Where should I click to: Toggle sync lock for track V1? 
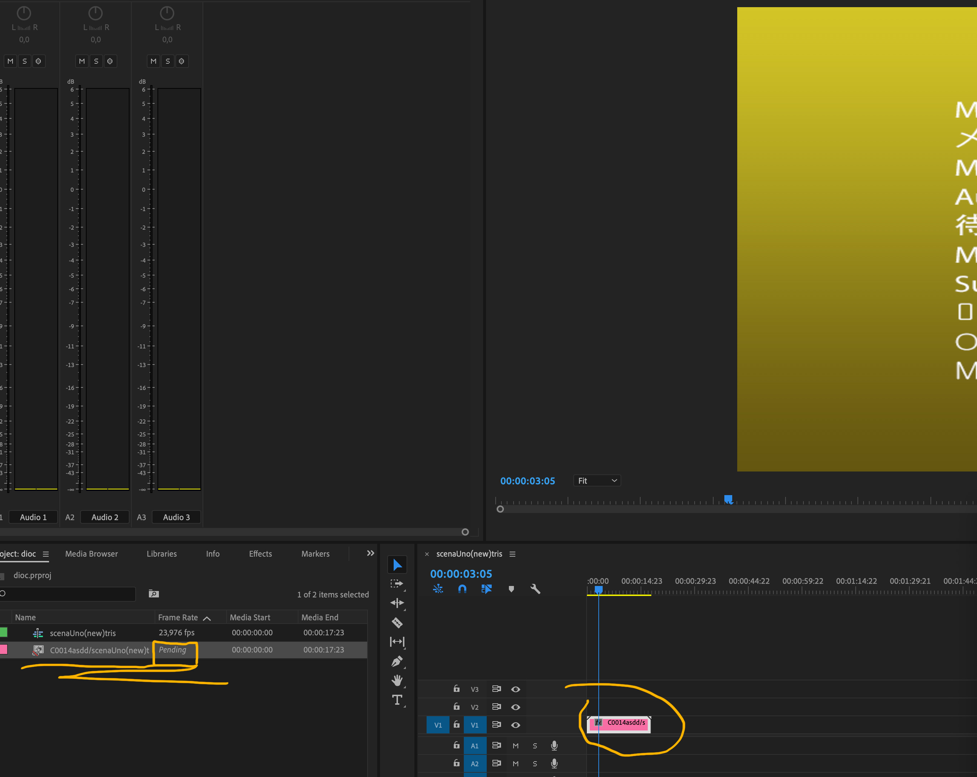(x=496, y=724)
